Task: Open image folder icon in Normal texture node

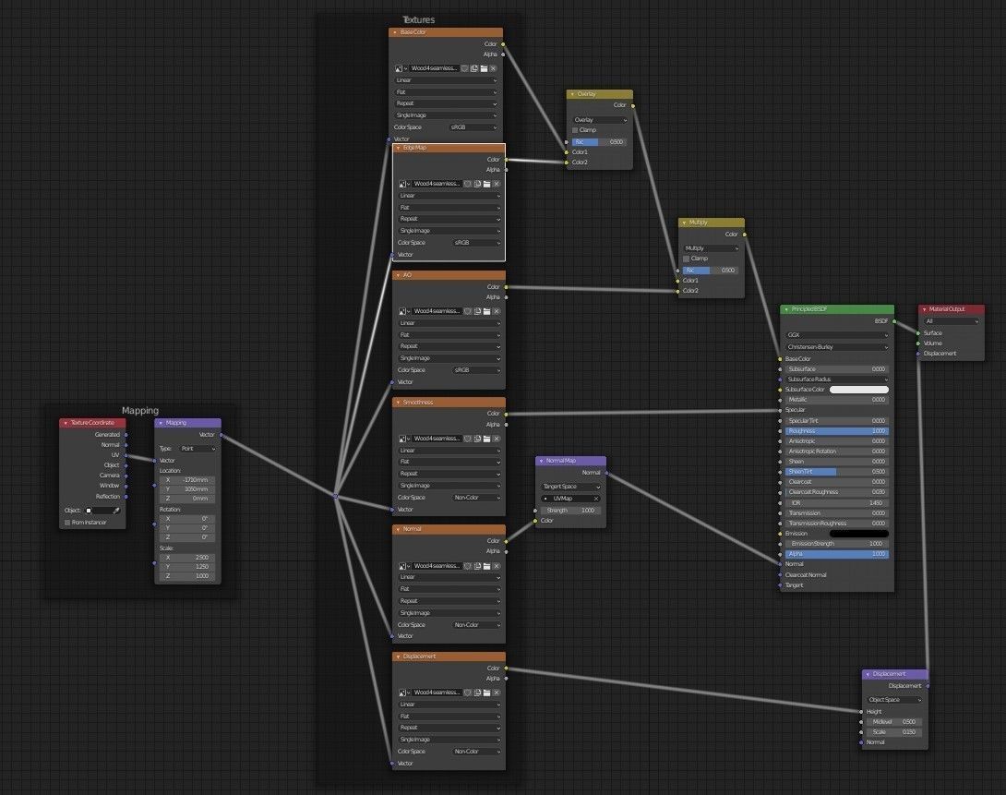Action: click(x=487, y=566)
